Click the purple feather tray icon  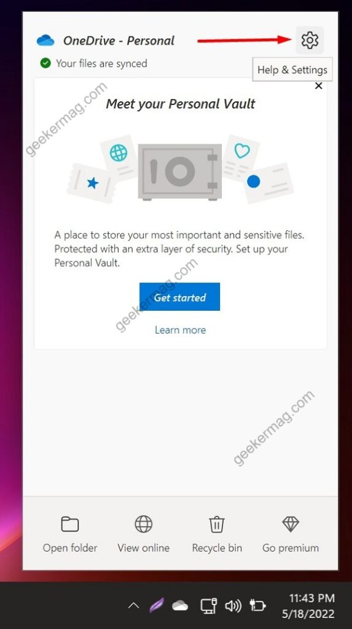pos(157,605)
